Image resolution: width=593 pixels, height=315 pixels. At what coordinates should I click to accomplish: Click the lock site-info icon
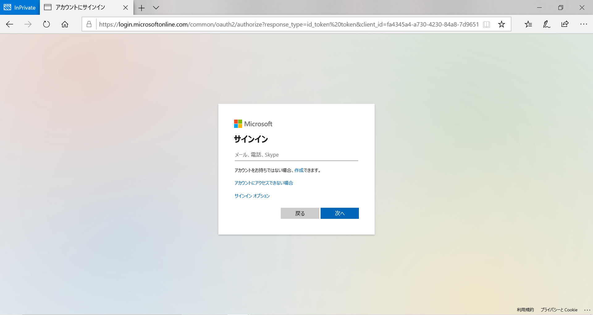pos(89,24)
